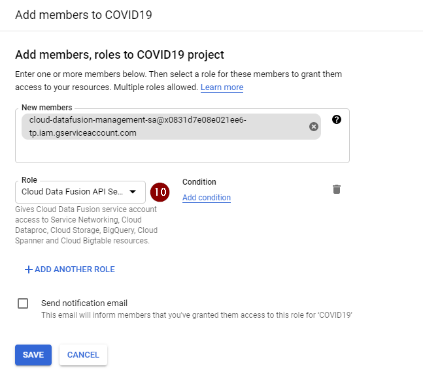Follow the Learn more link
This screenshot has width=423, height=385.
pos(222,87)
